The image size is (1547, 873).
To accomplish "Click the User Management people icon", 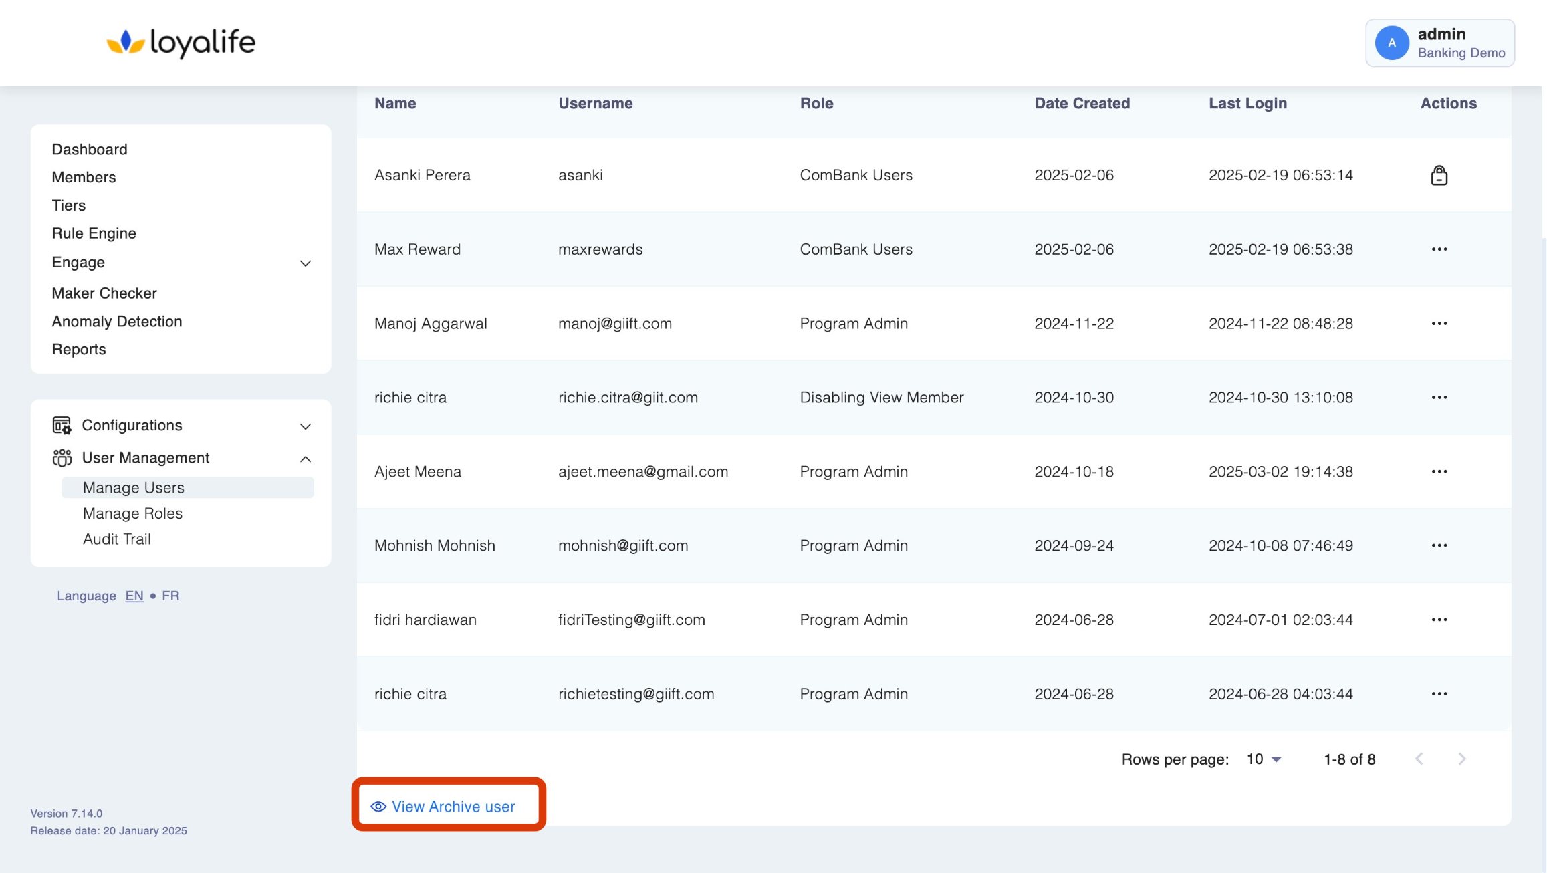I will (x=62, y=458).
